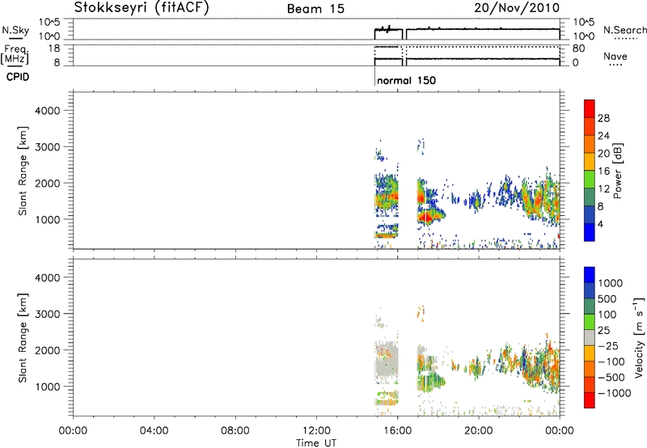Click the red high-power patch near 1000 km at 17:00

[426, 216]
